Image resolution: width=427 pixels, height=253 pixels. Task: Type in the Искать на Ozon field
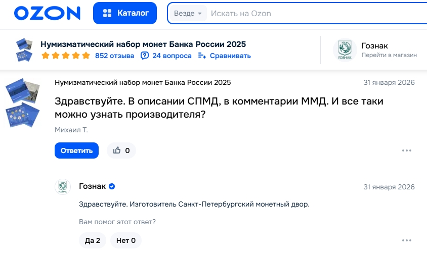tap(314, 13)
